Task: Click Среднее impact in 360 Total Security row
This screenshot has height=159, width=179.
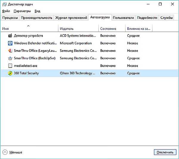Action: (x=133, y=73)
